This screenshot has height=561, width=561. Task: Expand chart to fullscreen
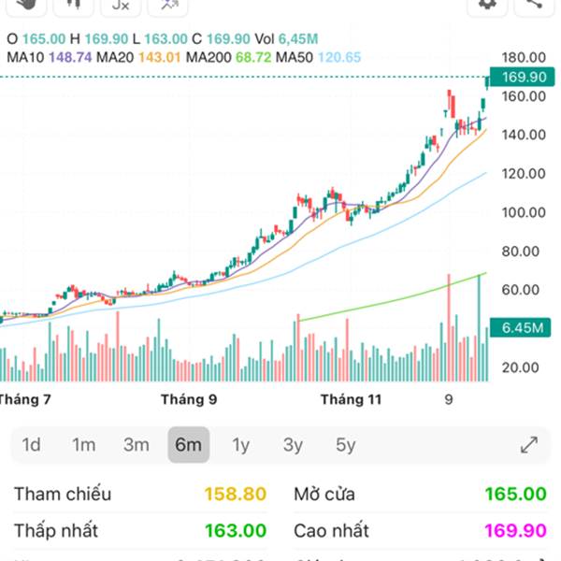[x=528, y=445]
